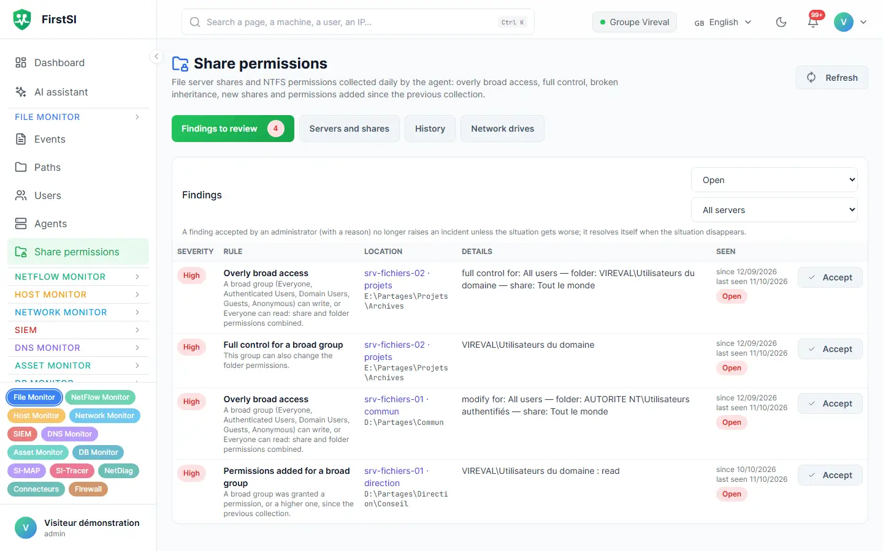The height and width of the screenshot is (551, 883).
Task: Select the SIEM pill
Action: click(22, 434)
